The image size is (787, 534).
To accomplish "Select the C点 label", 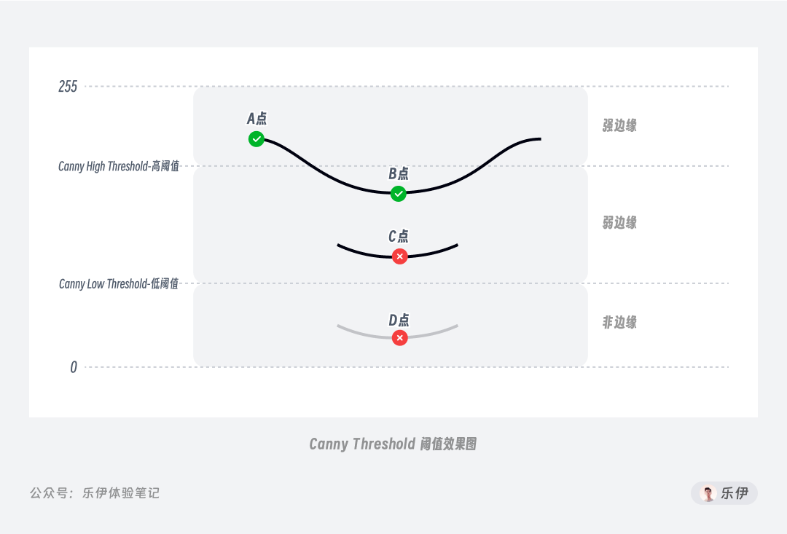I will click(399, 236).
